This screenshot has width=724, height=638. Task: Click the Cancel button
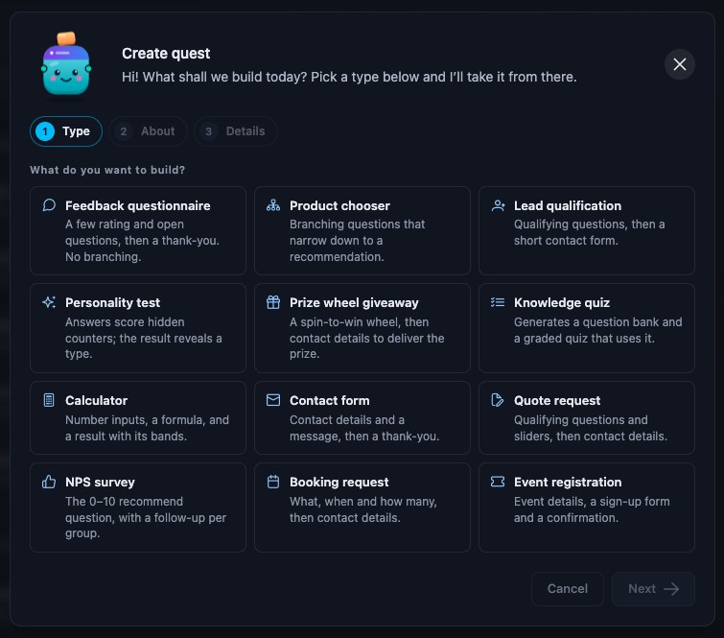pos(568,588)
